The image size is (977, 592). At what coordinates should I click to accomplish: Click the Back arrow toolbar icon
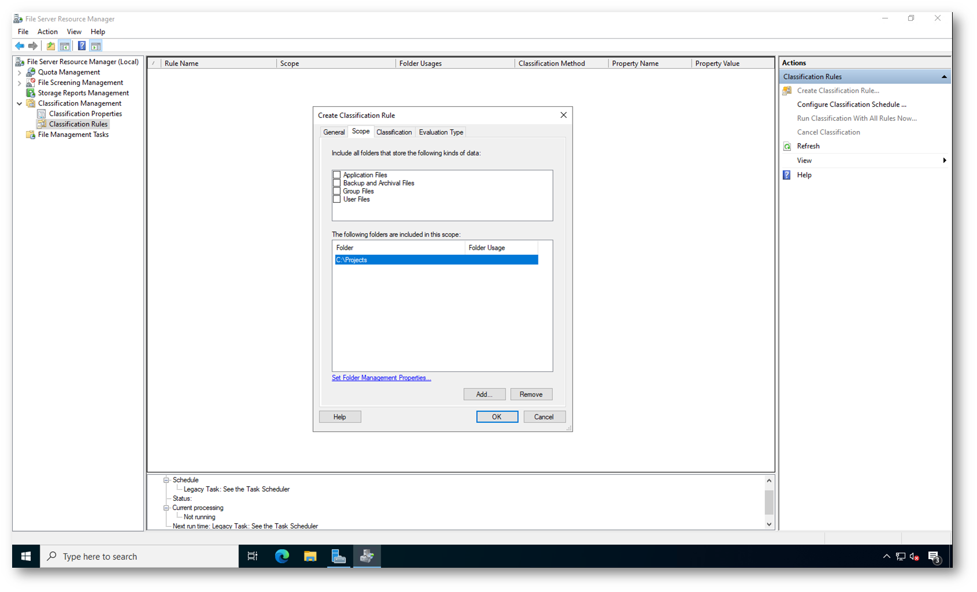coord(20,46)
